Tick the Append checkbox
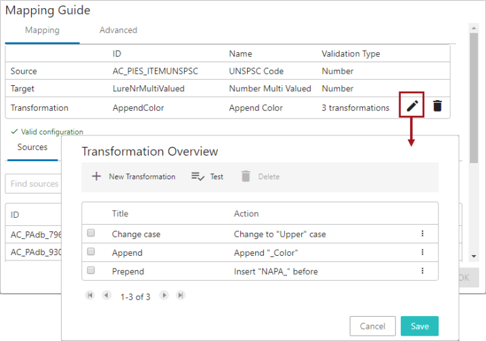The height and width of the screenshot is (341, 486). [91, 252]
